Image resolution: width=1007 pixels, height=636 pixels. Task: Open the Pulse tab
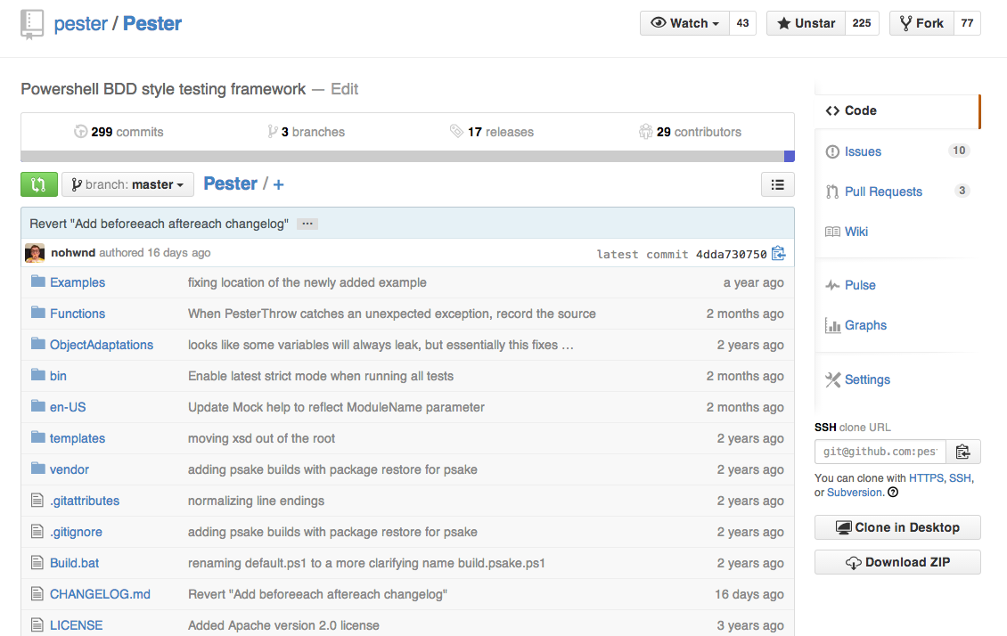(x=897, y=285)
